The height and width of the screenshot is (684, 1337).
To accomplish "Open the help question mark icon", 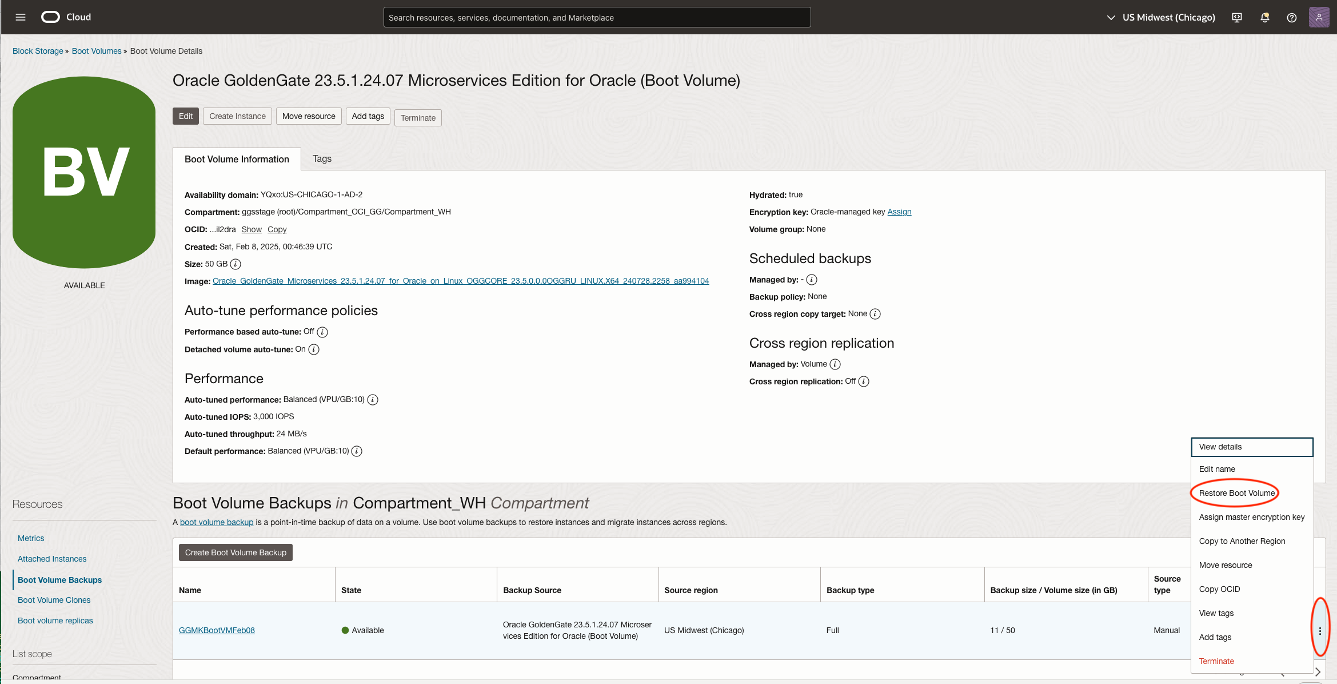I will pos(1291,18).
